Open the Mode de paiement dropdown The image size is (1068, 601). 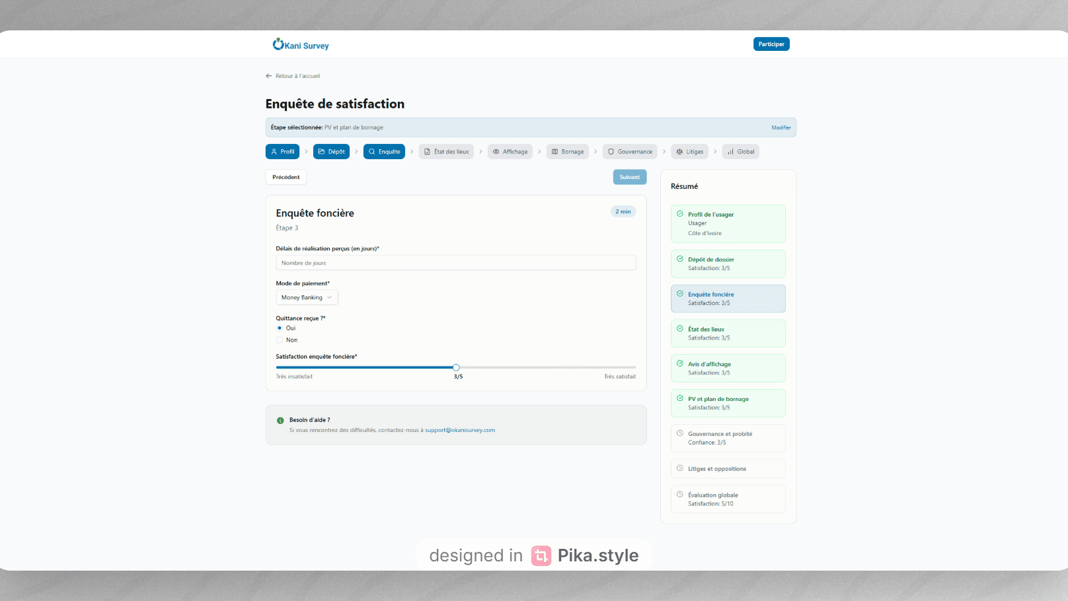[307, 298]
